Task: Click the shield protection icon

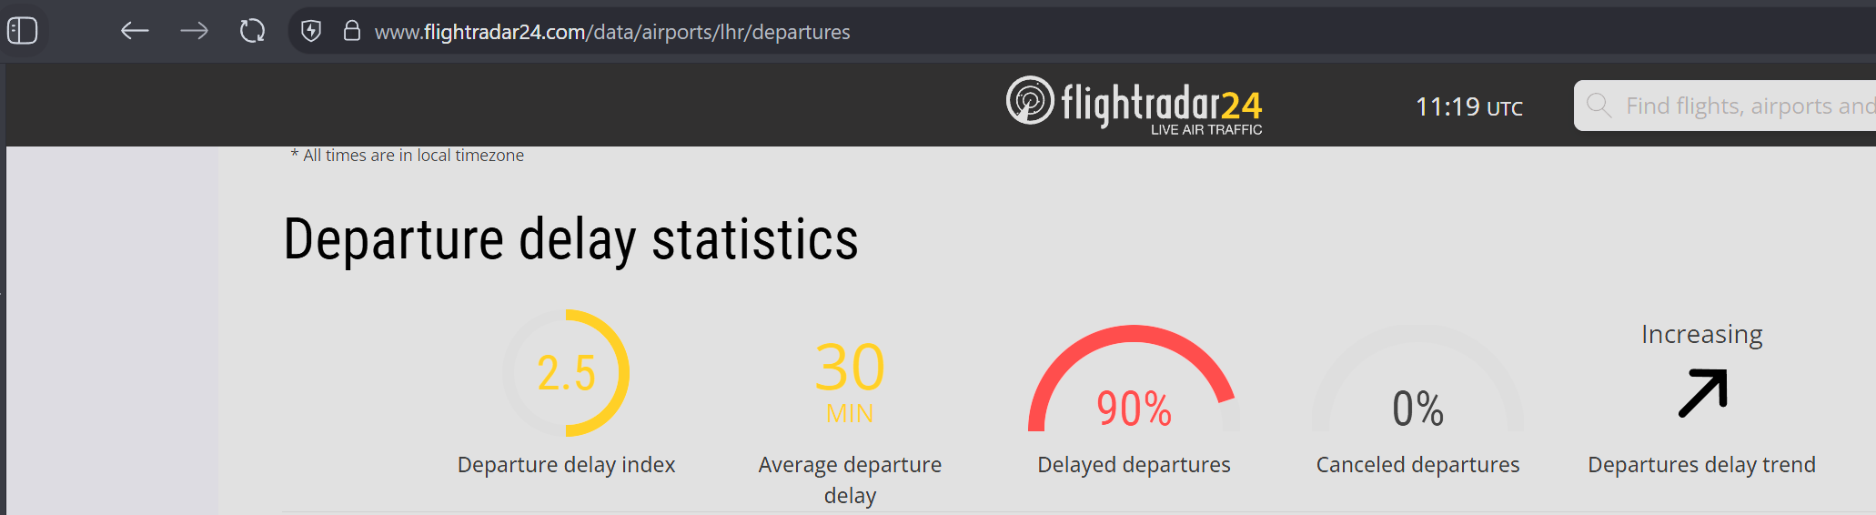Action: point(311,31)
